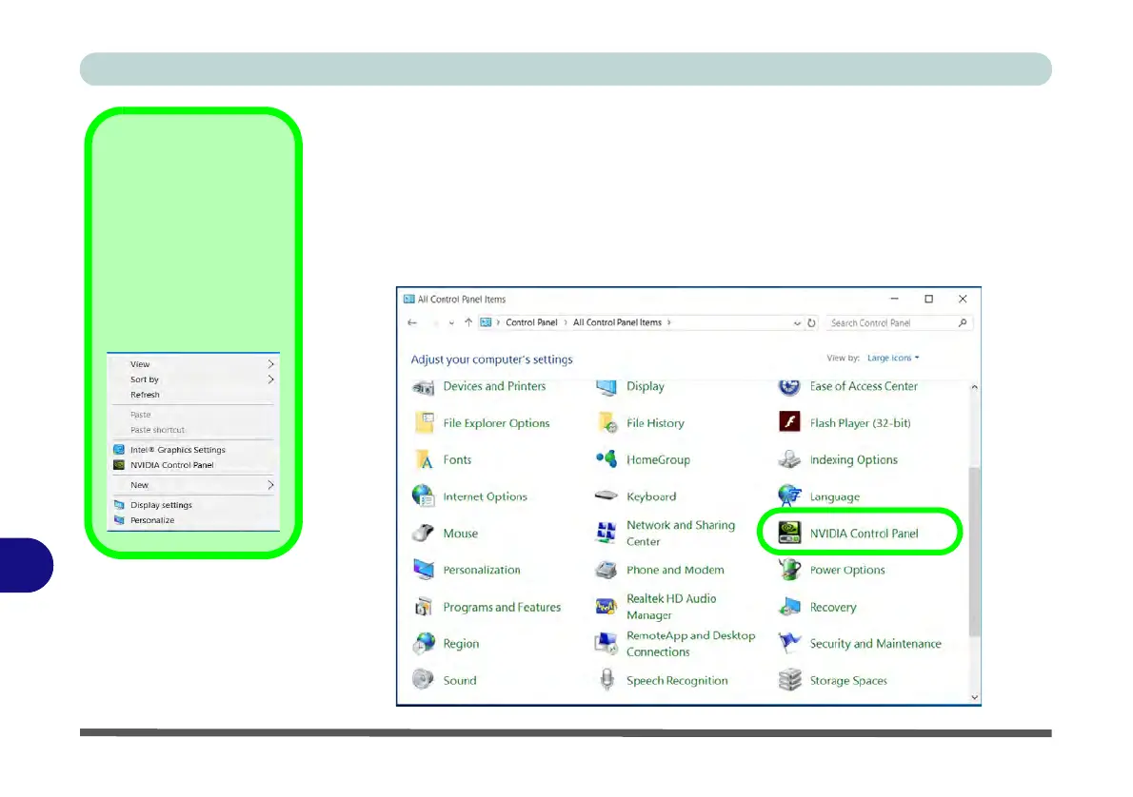Click the chevron after Control Panel breadcrumb
1133x797 pixels.
click(565, 322)
